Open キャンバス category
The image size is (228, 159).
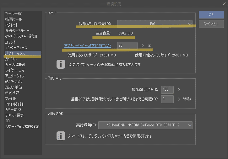click(x=12, y=93)
